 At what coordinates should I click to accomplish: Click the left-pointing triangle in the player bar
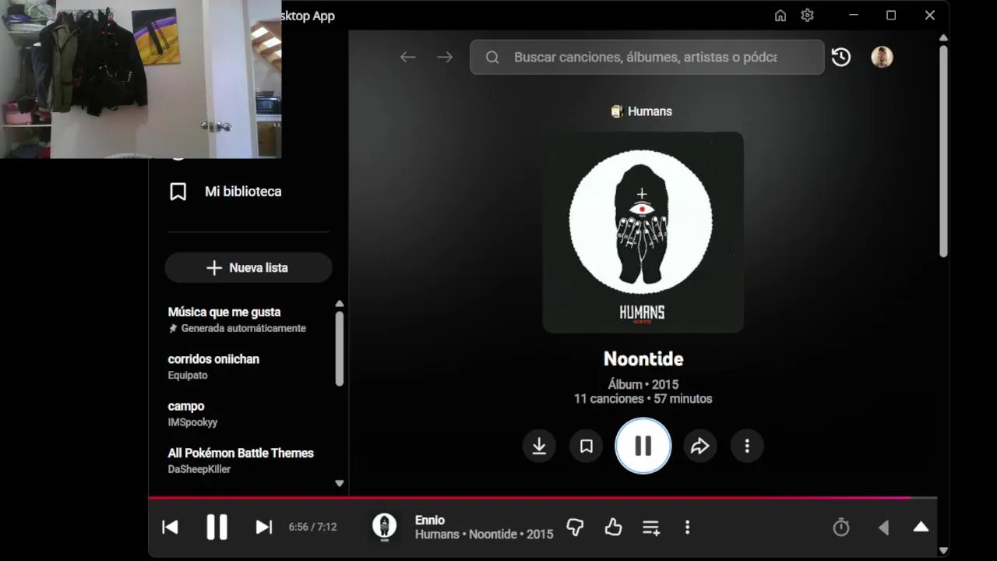coord(883,527)
